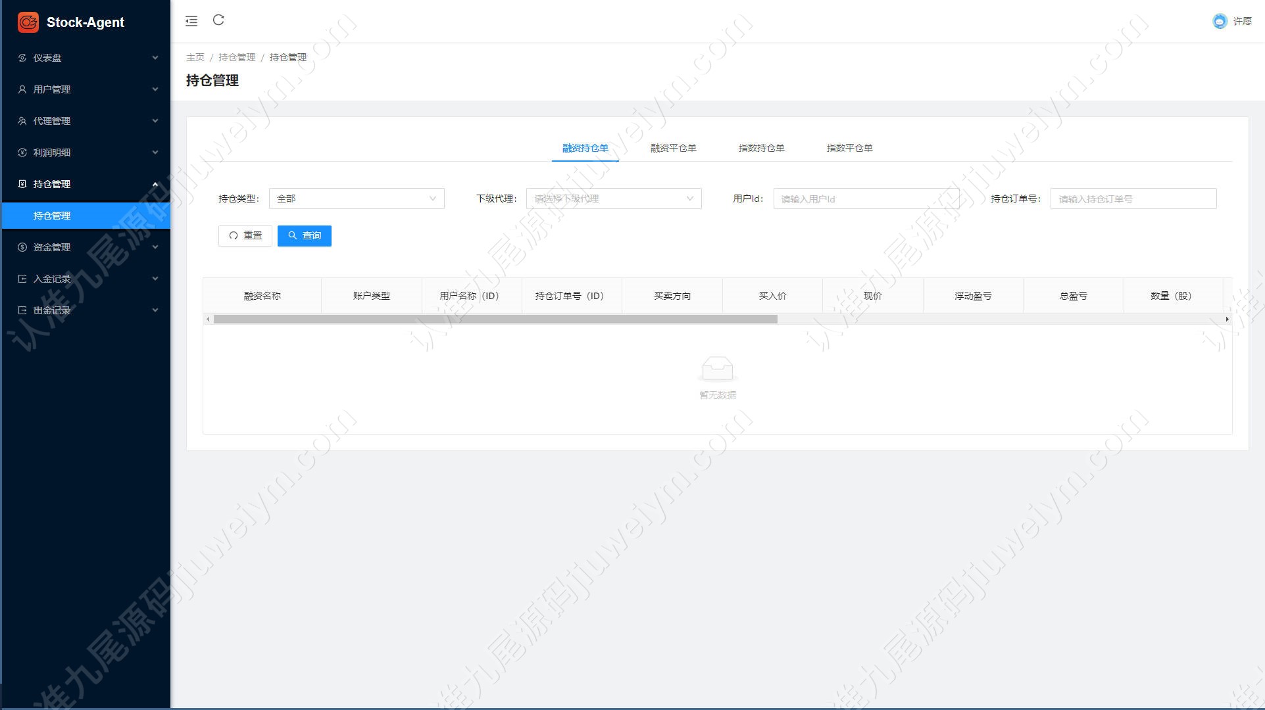This screenshot has height=710, width=1265.
Task: Click the refresh page icon
Action: coord(218,20)
